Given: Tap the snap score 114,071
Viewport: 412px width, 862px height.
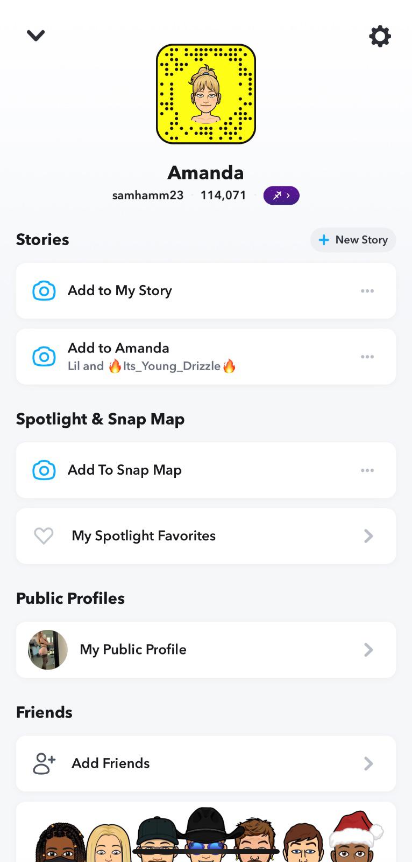Looking at the screenshot, I should [223, 196].
